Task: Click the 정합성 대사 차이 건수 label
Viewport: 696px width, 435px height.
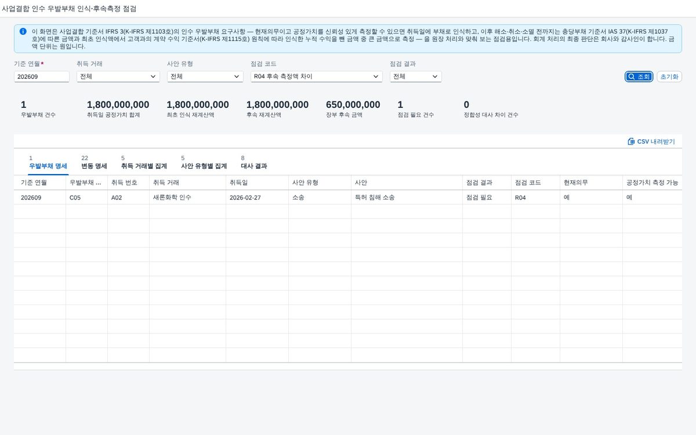Action: click(x=491, y=115)
